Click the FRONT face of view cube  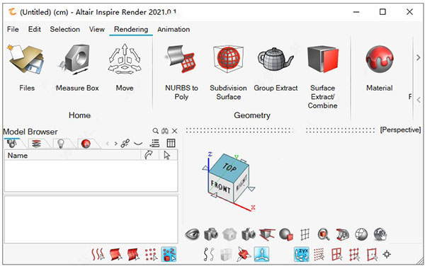(x=221, y=187)
